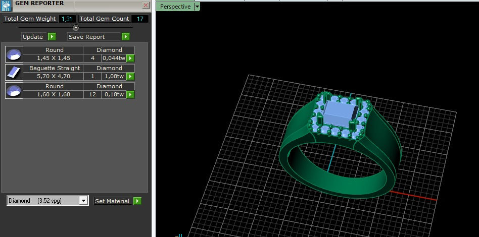Open the Perspective viewport dropdown arrow
This screenshot has width=479, height=237.
(x=197, y=7)
